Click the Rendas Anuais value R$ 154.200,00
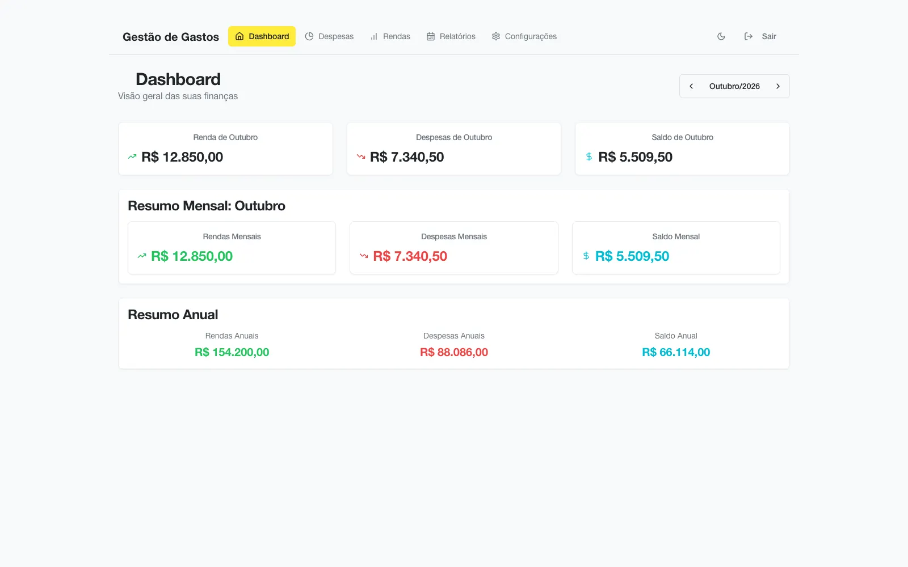Screen dimensions: 908x567 click(x=232, y=352)
